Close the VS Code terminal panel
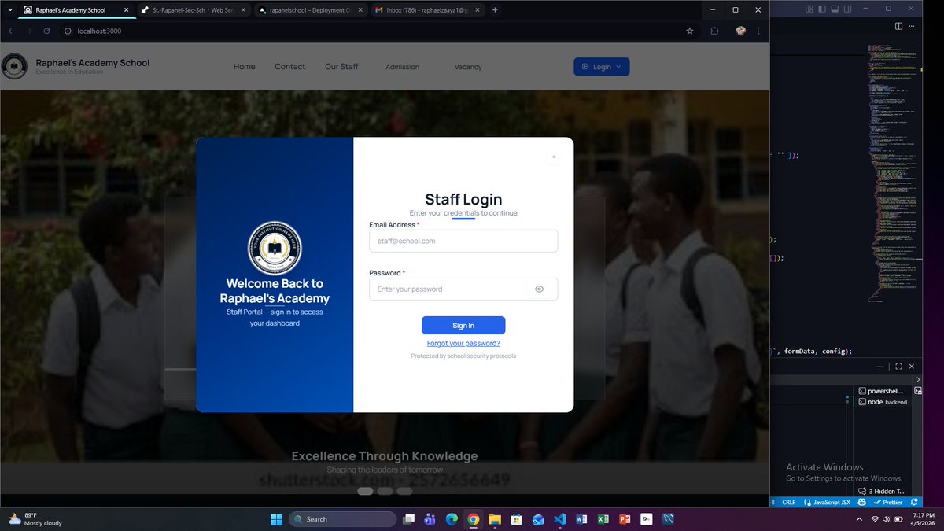Image resolution: width=944 pixels, height=531 pixels. click(913, 367)
